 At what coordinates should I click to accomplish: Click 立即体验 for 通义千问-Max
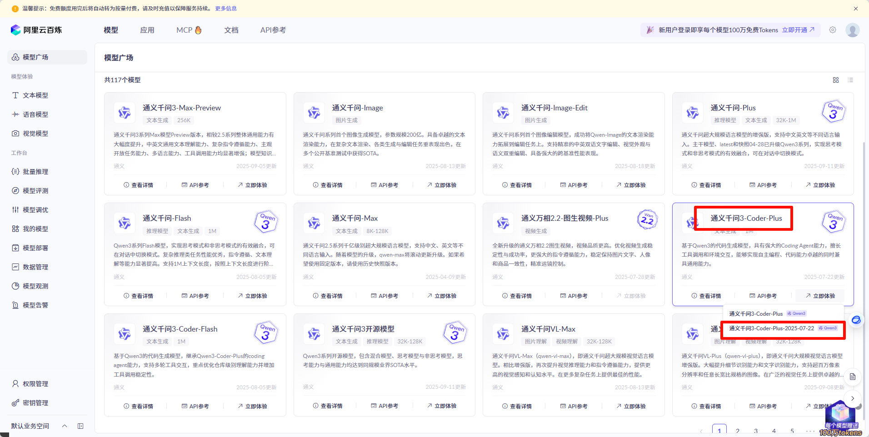pyautogui.click(x=442, y=296)
